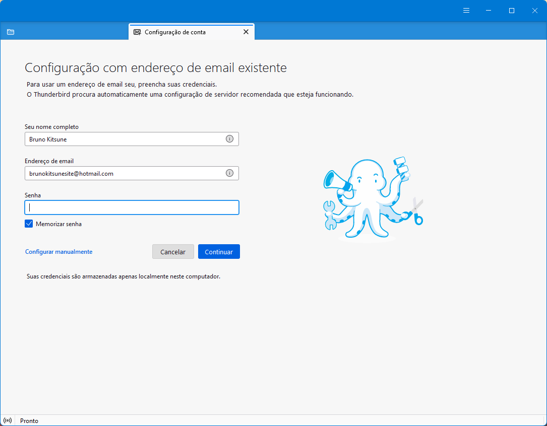Switch to the Configuração de conta tab
Viewport: 547px width, 426px height.
[x=192, y=32]
